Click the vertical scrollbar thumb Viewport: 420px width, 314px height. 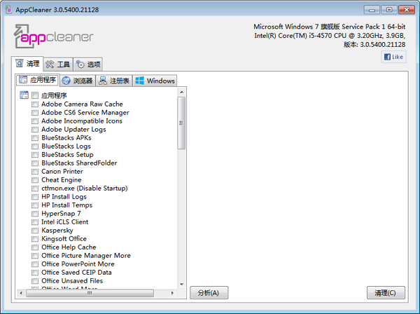(x=181, y=123)
